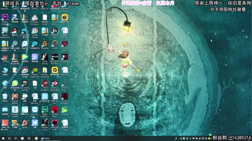Screen dimensions: 252x141
Task: Open PvZ Plus Version 95 folder
Action: tap(45, 72)
